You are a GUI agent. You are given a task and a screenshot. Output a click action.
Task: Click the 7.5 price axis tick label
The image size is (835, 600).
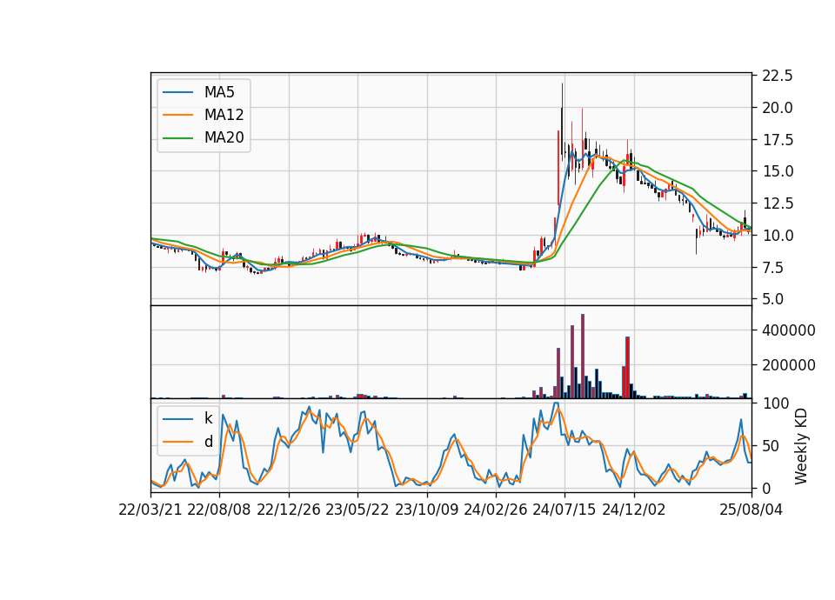(x=773, y=267)
